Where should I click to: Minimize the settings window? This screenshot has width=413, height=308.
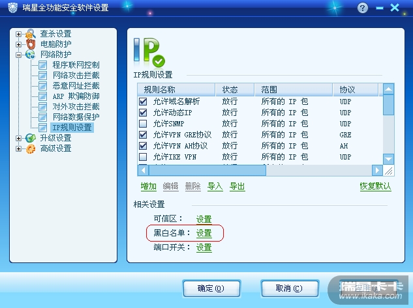pos(380,8)
